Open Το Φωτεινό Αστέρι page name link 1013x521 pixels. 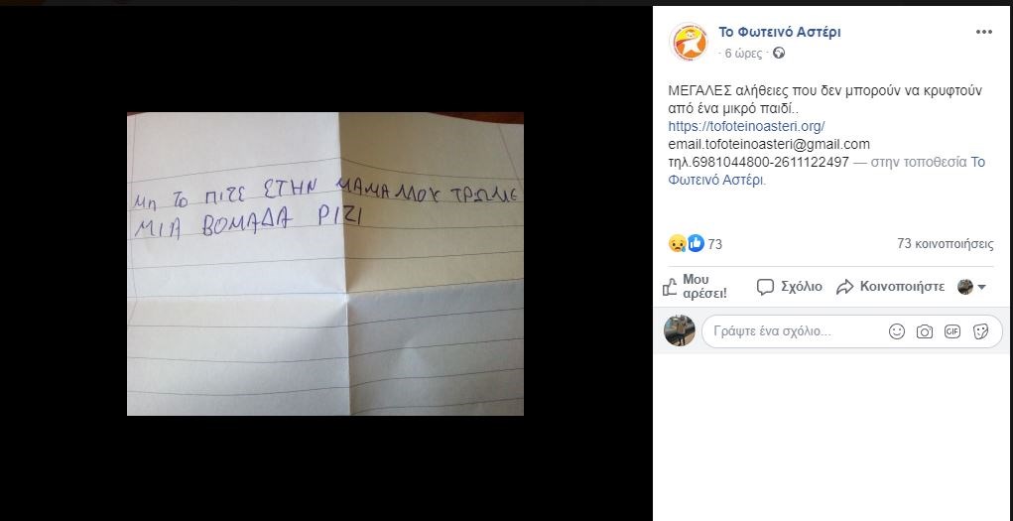pyautogui.click(x=780, y=32)
